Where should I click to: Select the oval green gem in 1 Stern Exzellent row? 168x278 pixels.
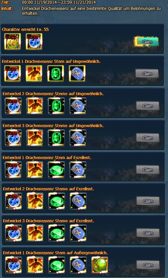coord(56,170)
